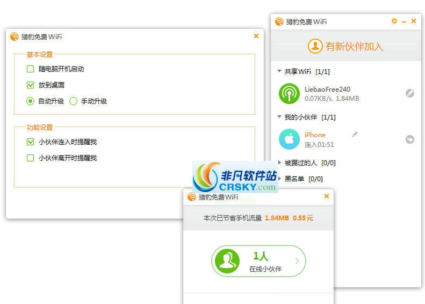425x304 pixels.
Task: Close the main 猎豹免费WiFi window
Action: click(414, 21)
